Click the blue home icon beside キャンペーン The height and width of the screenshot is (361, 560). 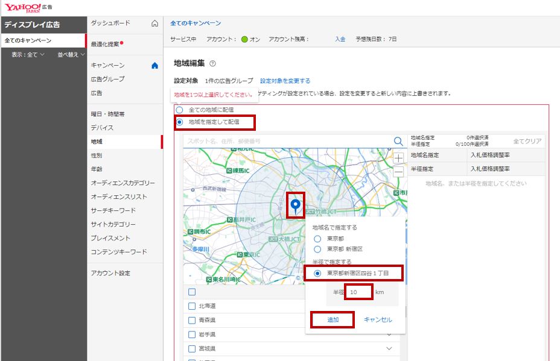(x=154, y=66)
